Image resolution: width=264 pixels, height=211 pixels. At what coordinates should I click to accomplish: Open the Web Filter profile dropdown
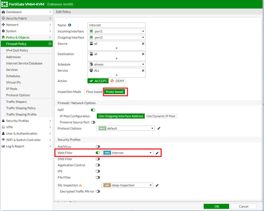pyautogui.click(x=128, y=153)
